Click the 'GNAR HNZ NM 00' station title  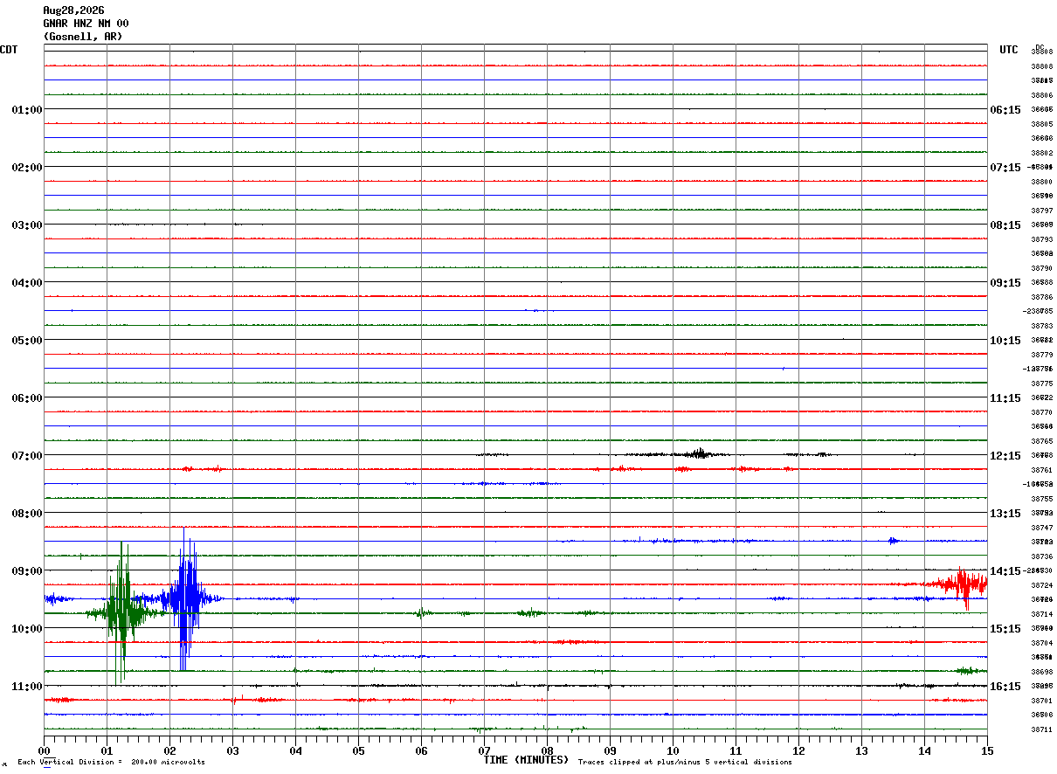[86, 24]
